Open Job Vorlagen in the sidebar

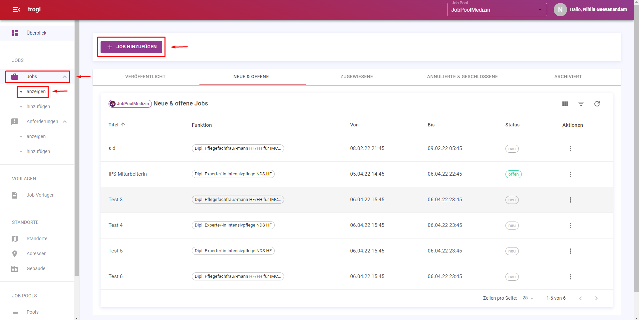click(40, 195)
